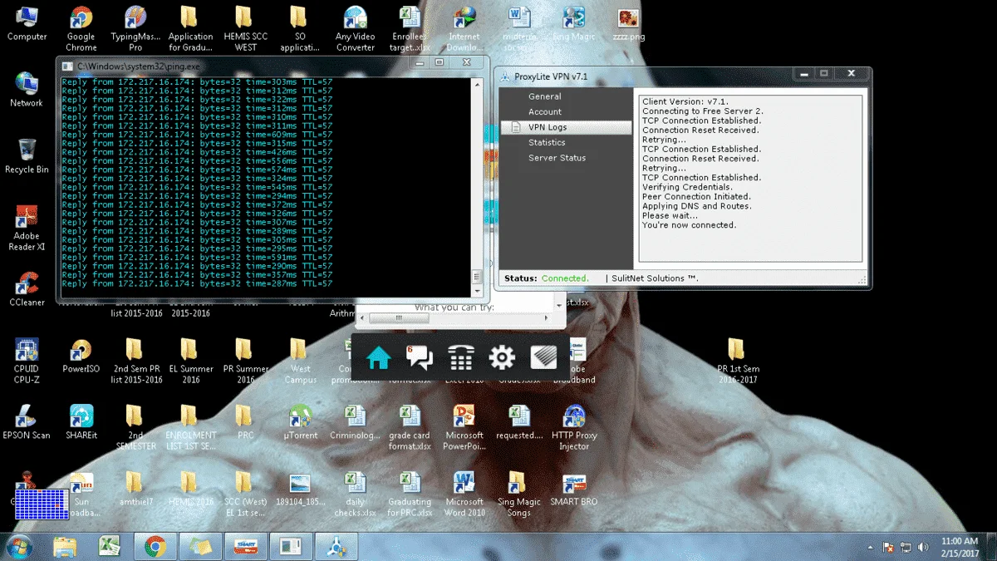Open Microsoft PowerPoint desktop shortcut
Screen dimensions: 997x561
[x=464, y=427]
